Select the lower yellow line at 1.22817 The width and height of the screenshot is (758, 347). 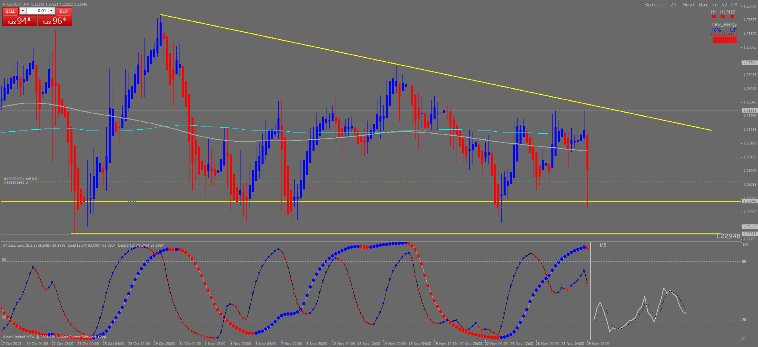(396, 233)
